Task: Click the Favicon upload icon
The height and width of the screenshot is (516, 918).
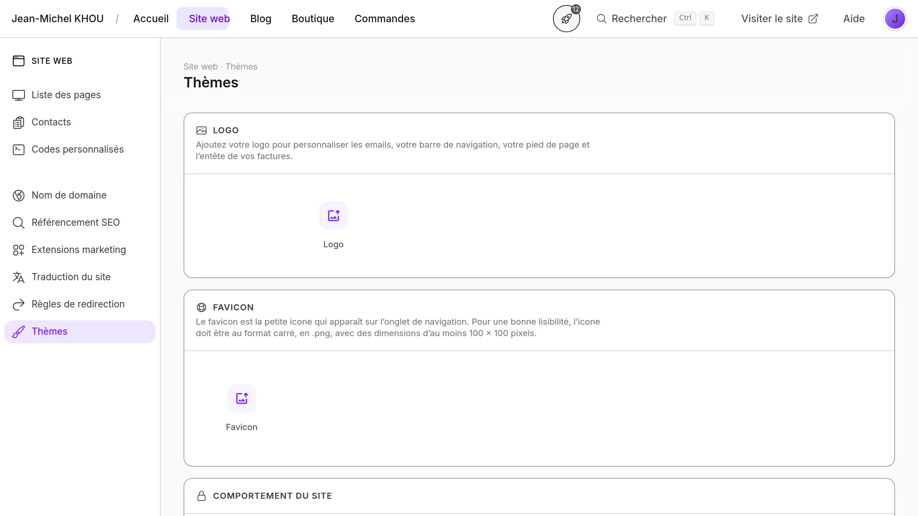Action: pyautogui.click(x=241, y=398)
